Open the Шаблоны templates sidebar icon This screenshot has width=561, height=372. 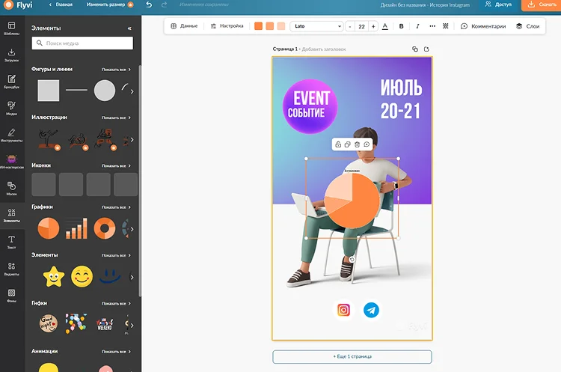tap(11, 28)
